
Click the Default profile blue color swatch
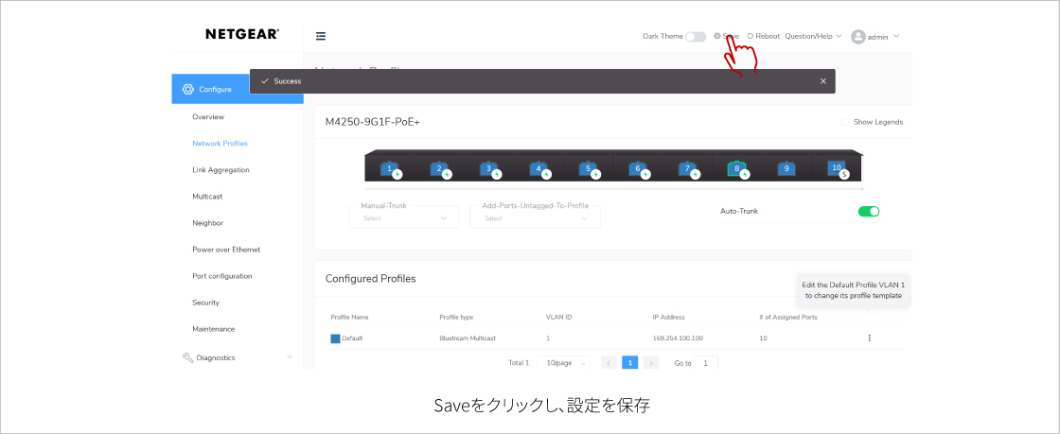tap(335, 339)
